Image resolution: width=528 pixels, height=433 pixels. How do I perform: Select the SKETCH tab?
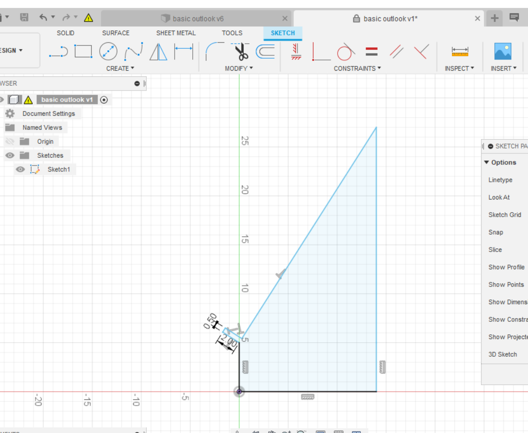283,33
